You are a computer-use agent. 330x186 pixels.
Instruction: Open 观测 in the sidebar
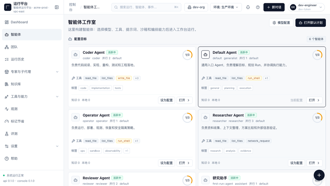coord(32,109)
